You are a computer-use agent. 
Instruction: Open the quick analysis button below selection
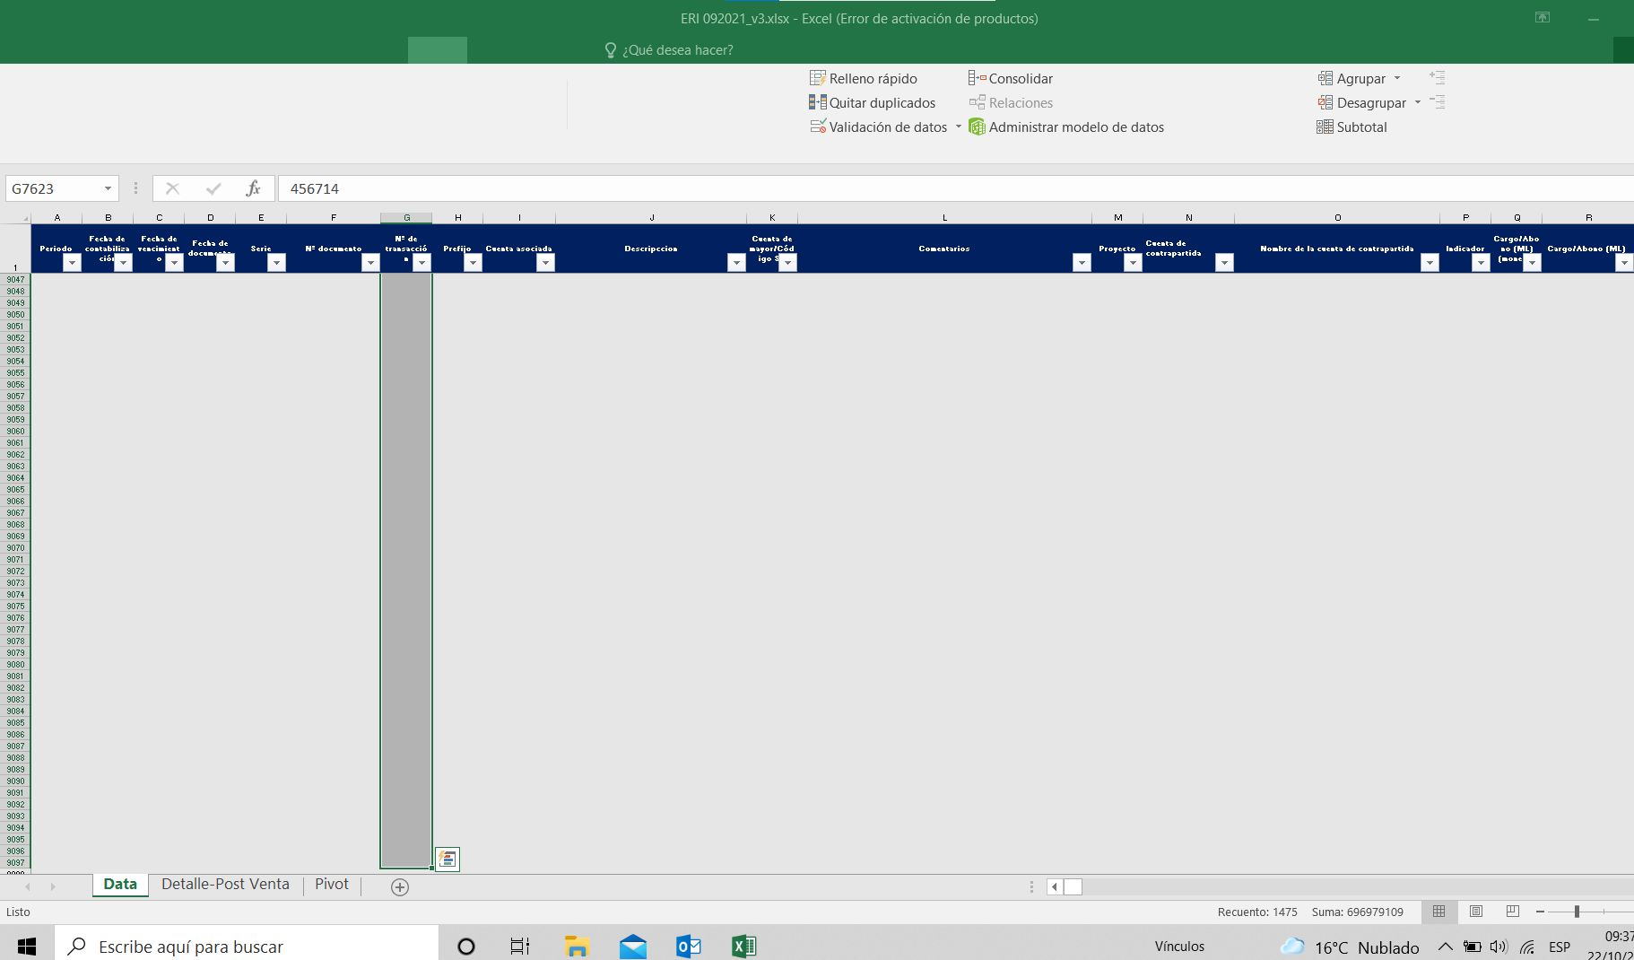[x=448, y=860]
